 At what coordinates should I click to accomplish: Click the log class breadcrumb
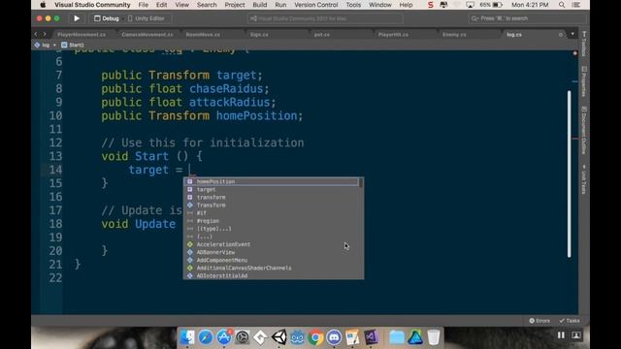[x=43, y=45]
